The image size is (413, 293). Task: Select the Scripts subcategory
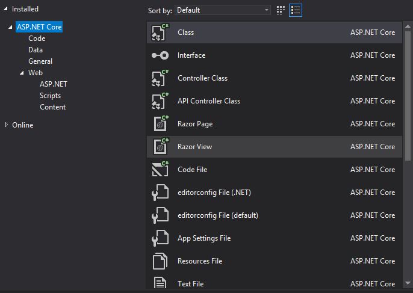pyautogui.click(x=50, y=96)
